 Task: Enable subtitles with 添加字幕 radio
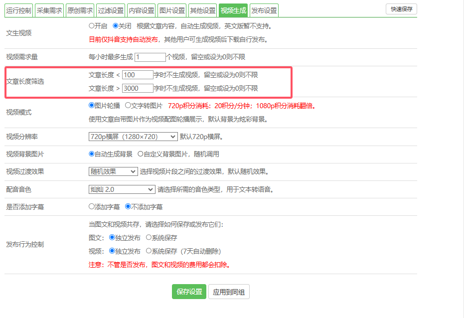coord(92,206)
